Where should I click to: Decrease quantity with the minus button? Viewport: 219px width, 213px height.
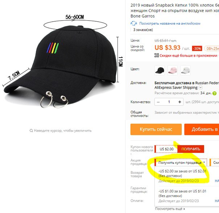(158, 102)
